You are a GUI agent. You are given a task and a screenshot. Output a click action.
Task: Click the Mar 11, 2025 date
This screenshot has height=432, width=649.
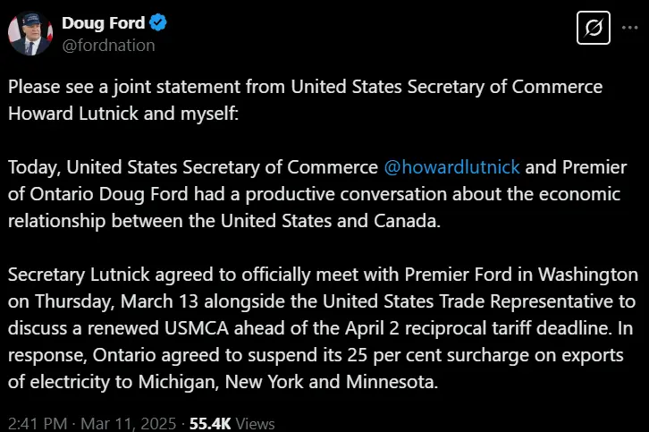(x=127, y=423)
